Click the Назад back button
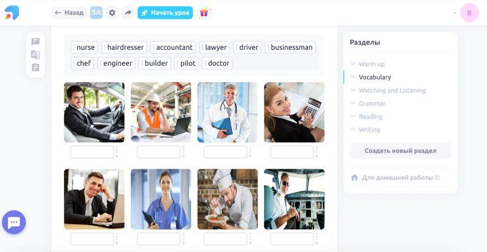487x252 pixels. pyautogui.click(x=69, y=13)
